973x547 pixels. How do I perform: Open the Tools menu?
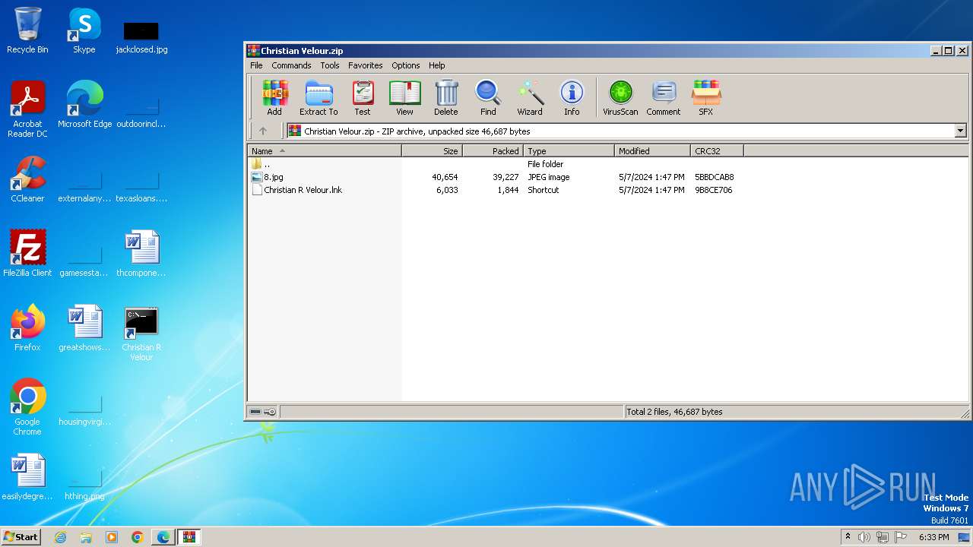(x=329, y=65)
